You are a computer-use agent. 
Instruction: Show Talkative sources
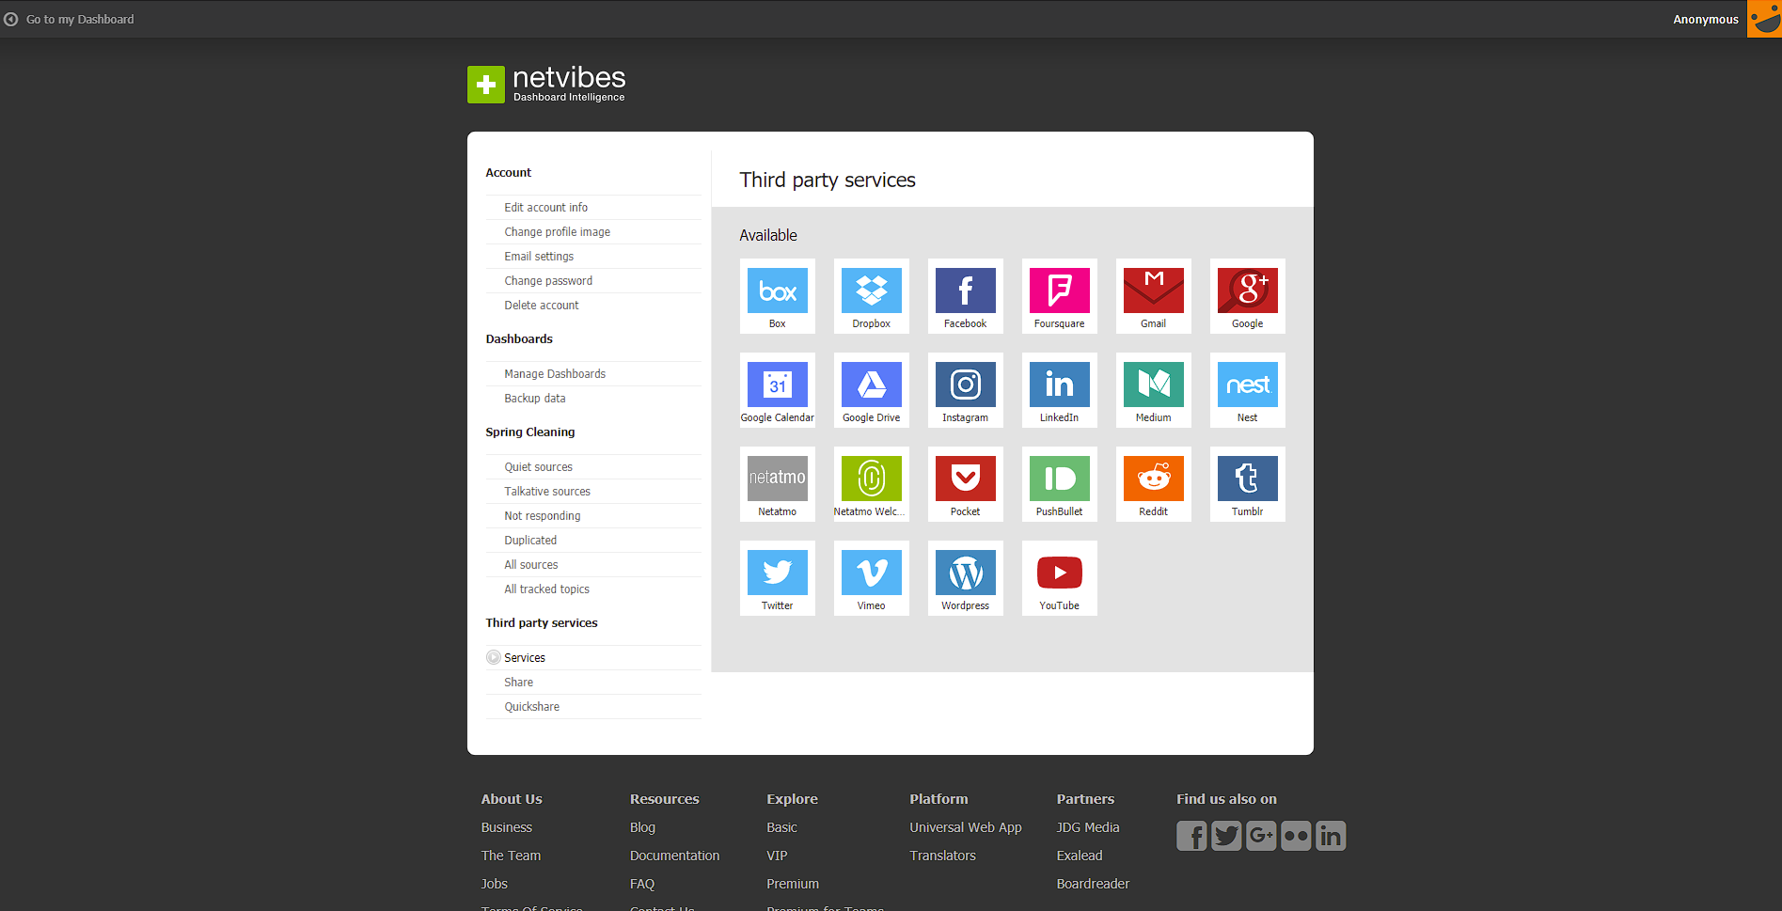click(547, 492)
